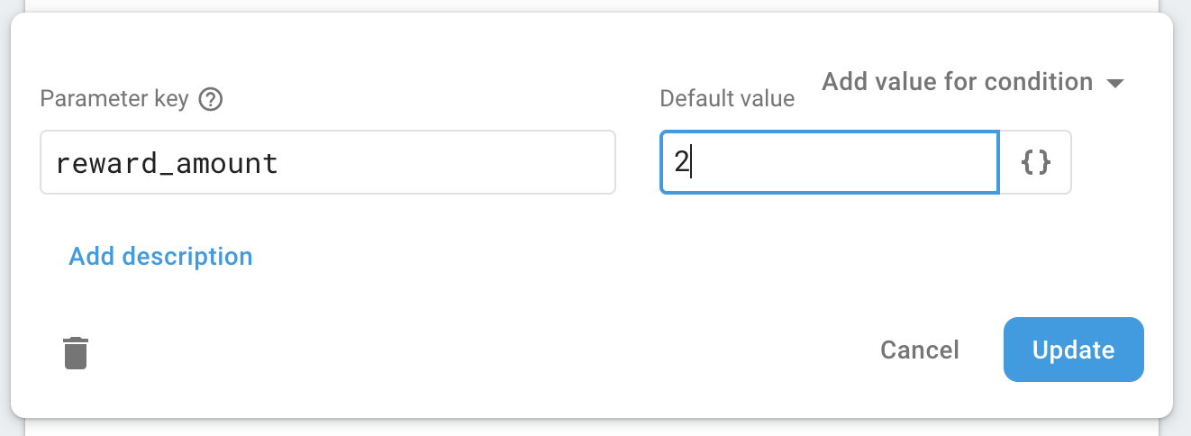Save the parameter changes with Update
Image resolution: width=1191 pixels, height=436 pixels.
click(1073, 350)
